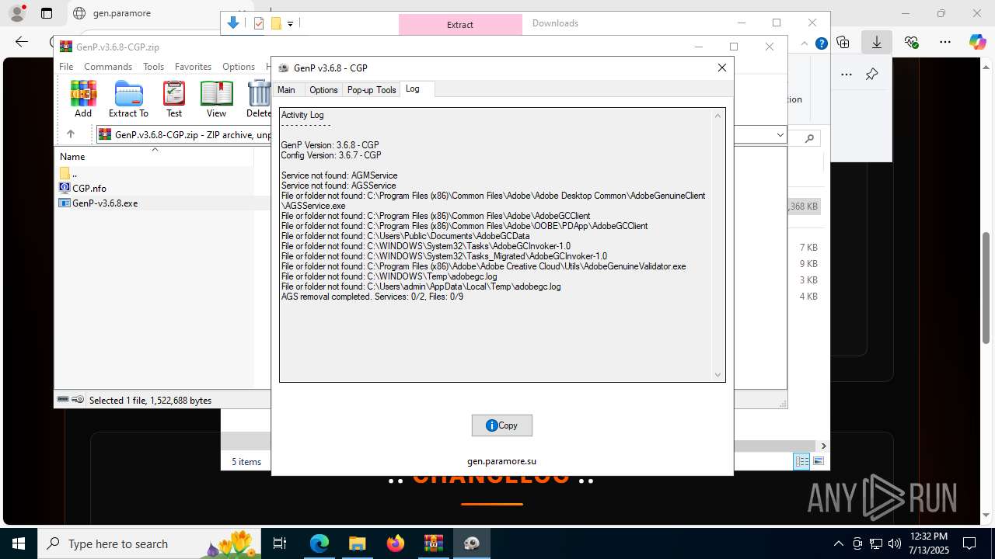Open Edge Collections icon
The height and width of the screenshot is (559, 995).
(843, 43)
